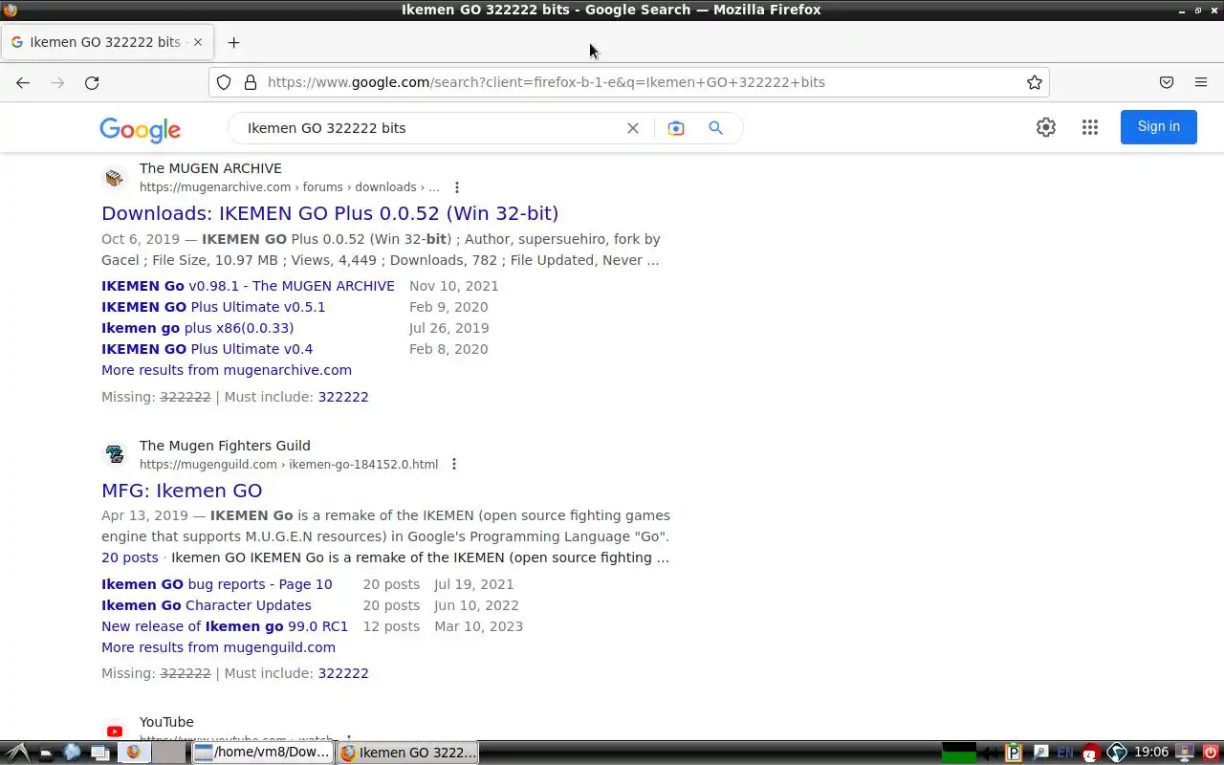
Task: Click the Mugen Fighters Guild site favicon
Action: 115,455
